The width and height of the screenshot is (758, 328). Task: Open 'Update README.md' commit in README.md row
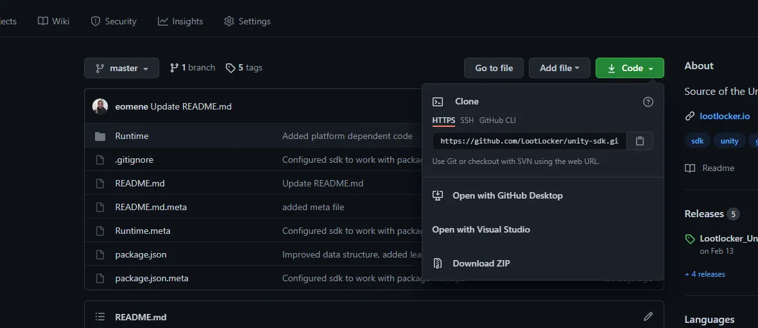coord(322,183)
